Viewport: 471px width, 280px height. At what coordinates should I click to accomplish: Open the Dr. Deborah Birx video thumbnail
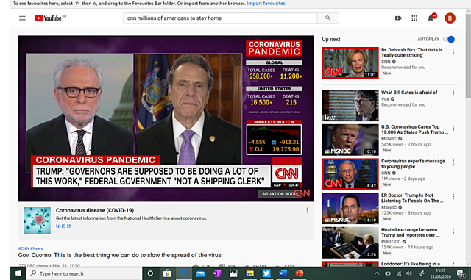(x=350, y=62)
